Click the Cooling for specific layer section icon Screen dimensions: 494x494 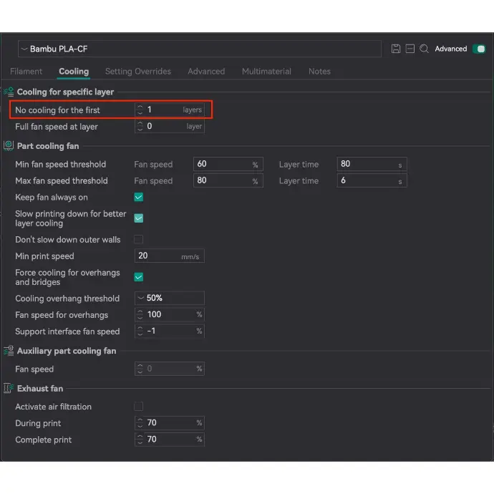tap(9, 92)
